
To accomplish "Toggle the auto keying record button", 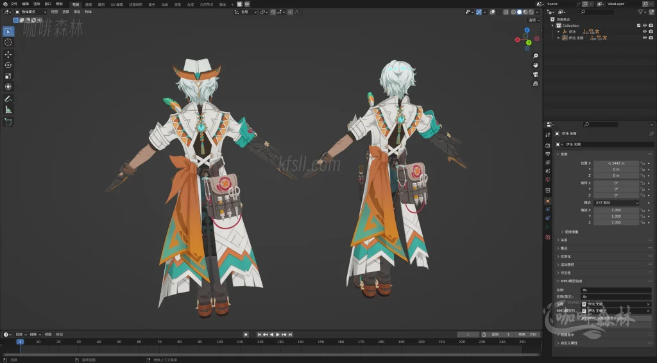I will point(246,335).
